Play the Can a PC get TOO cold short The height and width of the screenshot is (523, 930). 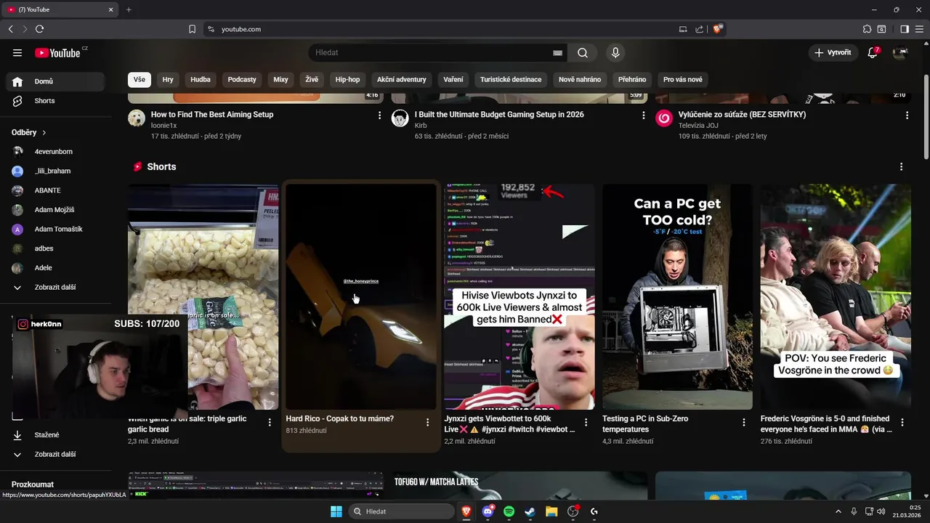(677, 296)
